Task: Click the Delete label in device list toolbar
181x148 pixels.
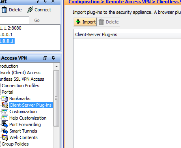Action: tap(15, 10)
